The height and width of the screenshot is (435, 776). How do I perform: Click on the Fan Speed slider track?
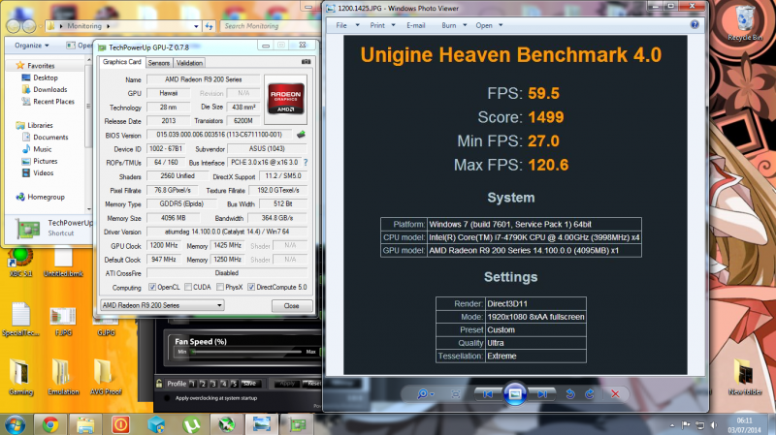pyautogui.click(x=246, y=352)
